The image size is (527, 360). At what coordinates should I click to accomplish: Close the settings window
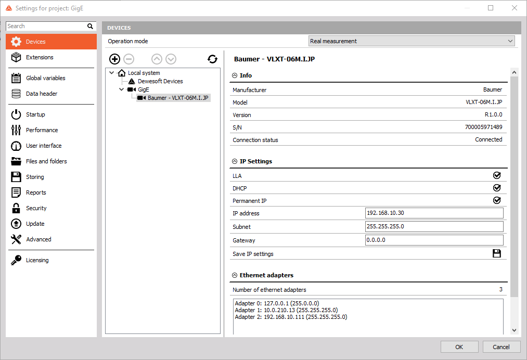(x=515, y=8)
